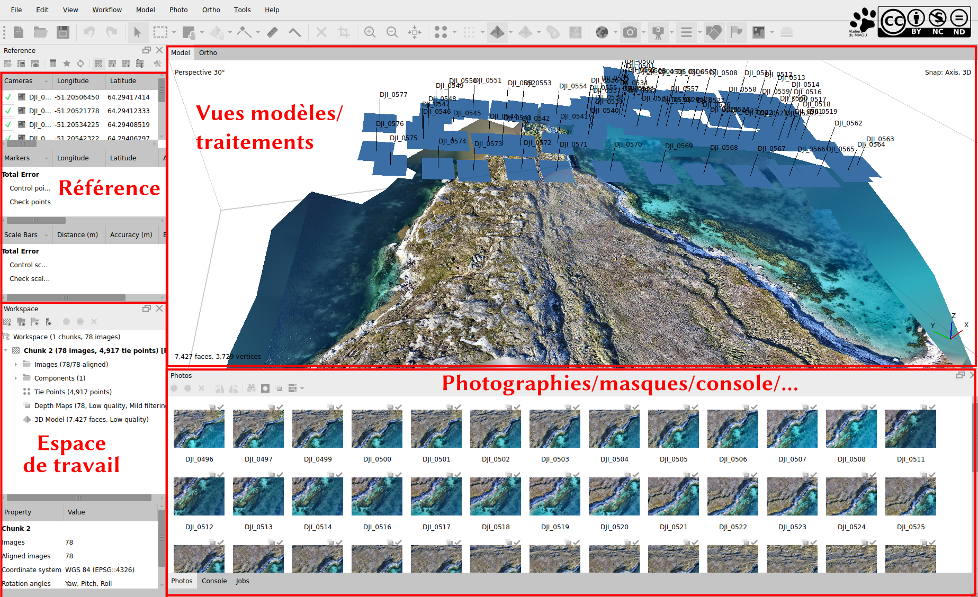Click the Save project floppy disk icon
This screenshot has width=978, height=597.
pos(63,32)
